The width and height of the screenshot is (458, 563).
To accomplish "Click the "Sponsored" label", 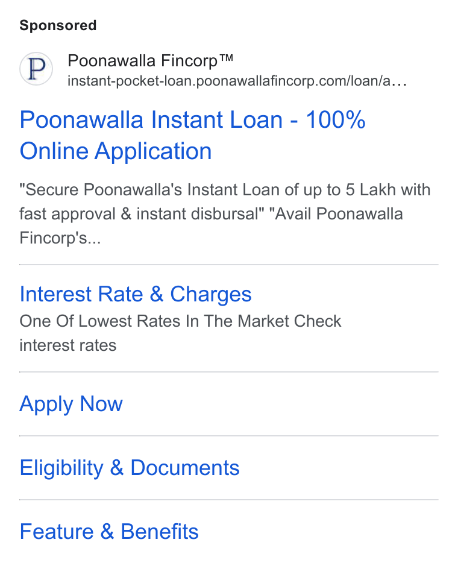I will 58,25.
